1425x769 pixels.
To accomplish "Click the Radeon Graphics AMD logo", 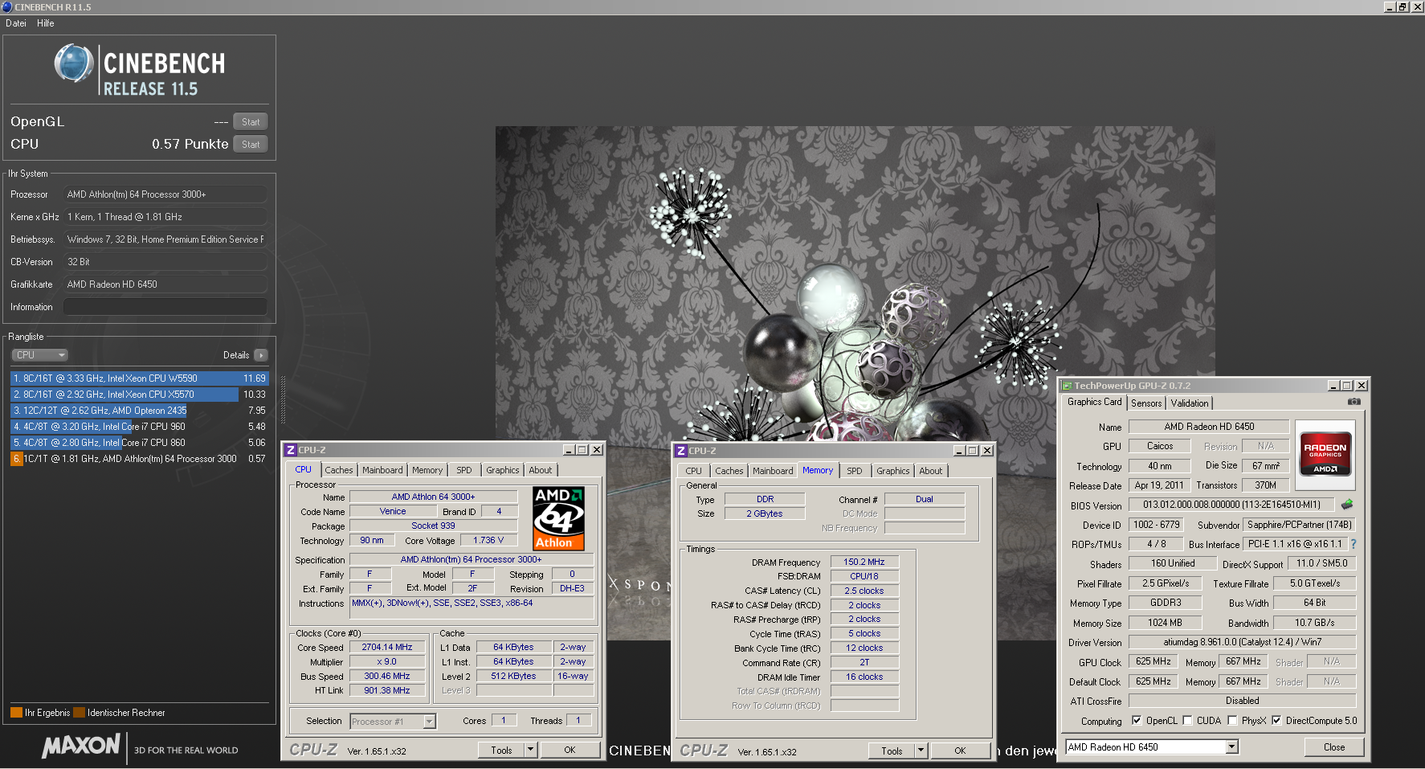I will pos(1325,455).
